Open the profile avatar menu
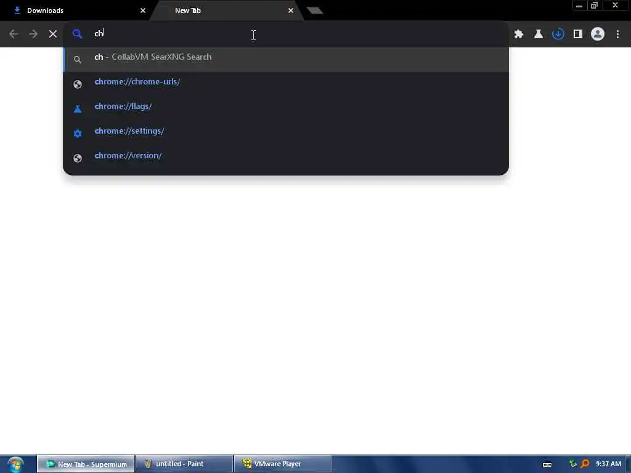 pyautogui.click(x=598, y=34)
